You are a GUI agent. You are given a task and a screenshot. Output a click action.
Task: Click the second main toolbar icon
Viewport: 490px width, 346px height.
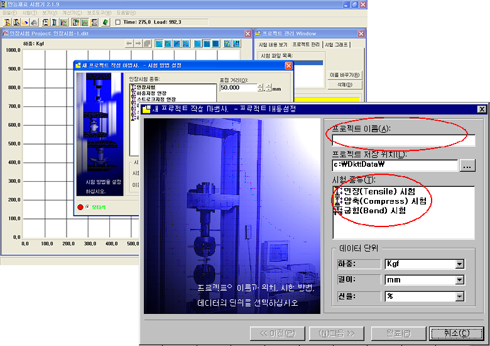pos(16,22)
